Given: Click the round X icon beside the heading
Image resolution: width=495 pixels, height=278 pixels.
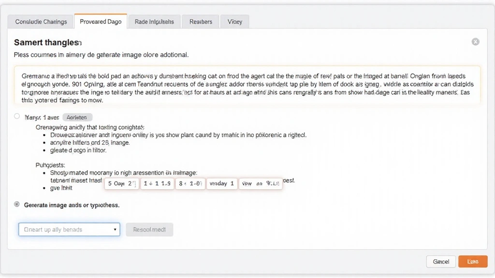Looking at the screenshot, I should [475, 42].
